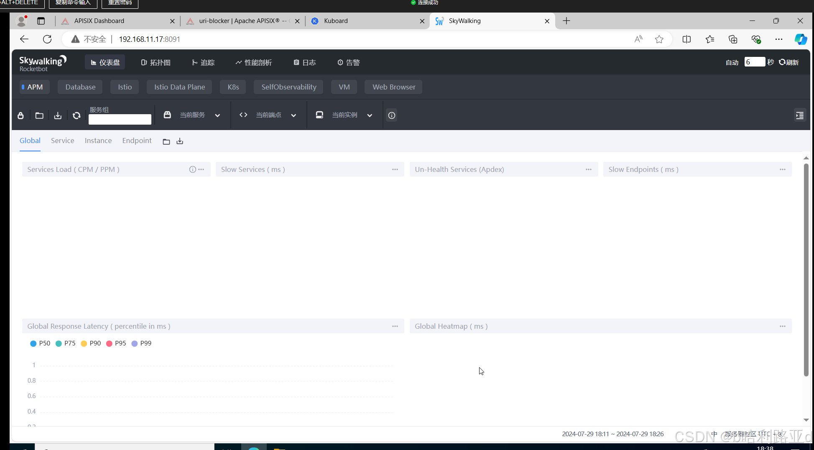Click the download icon beside Endpoint tab

(180, 141)
